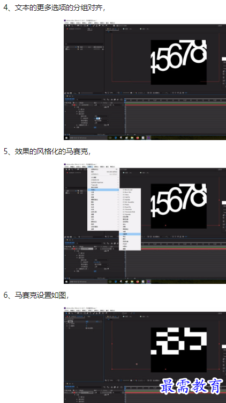The height and width of the screenshot is (403, 226).
Task: Switch to the Layer (none) viewer tab in step 4
Action: 127,29
